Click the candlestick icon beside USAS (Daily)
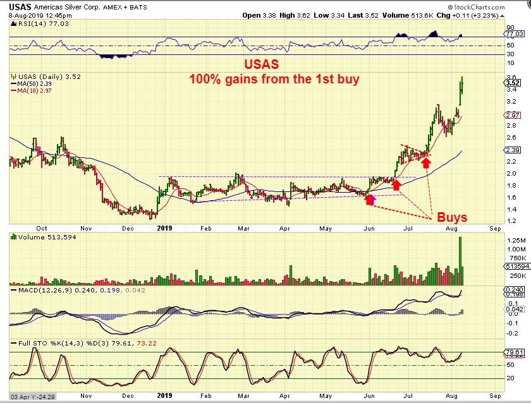The image size is (531, 403). tap(14, 77)
